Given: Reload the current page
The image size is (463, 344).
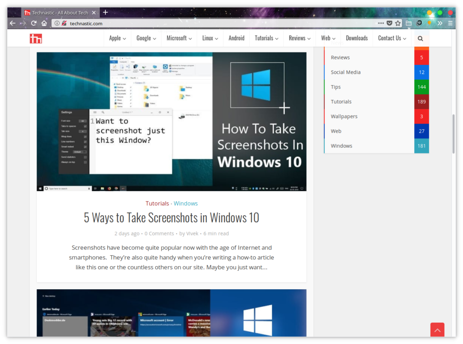Looking at the screenshot, I should click(x=33, y=23).
